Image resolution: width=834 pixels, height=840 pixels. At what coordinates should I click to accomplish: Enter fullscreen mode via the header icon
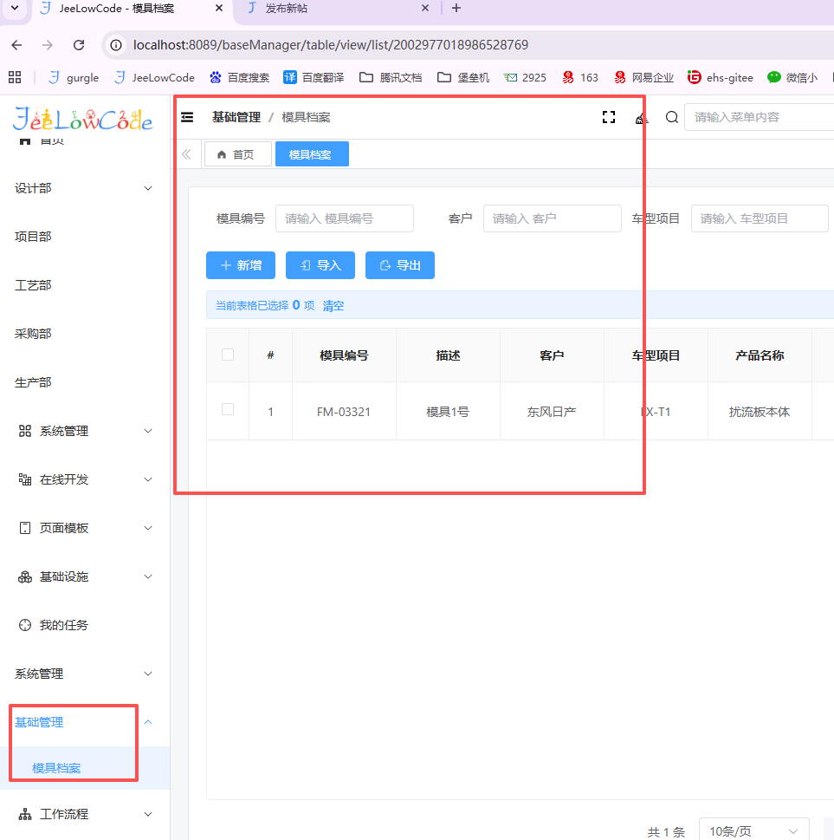608,118
